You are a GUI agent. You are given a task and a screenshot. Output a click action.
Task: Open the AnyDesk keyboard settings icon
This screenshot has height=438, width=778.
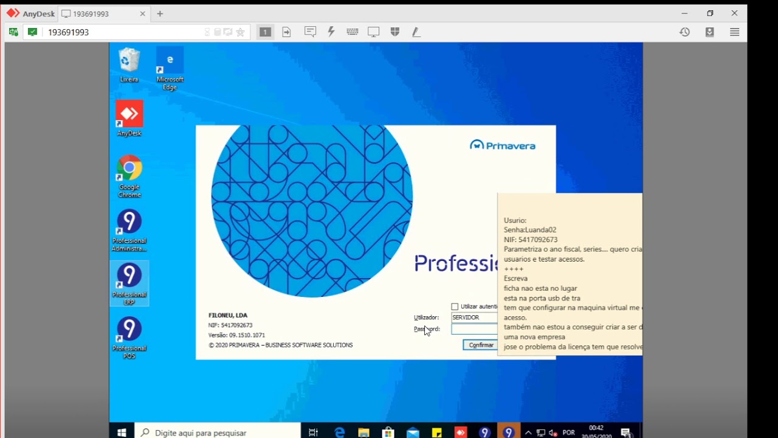353,32
